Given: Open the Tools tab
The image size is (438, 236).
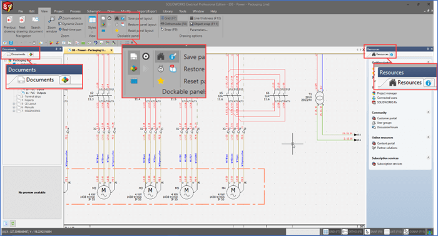Looking at the screenshot, I should point(183,11).
